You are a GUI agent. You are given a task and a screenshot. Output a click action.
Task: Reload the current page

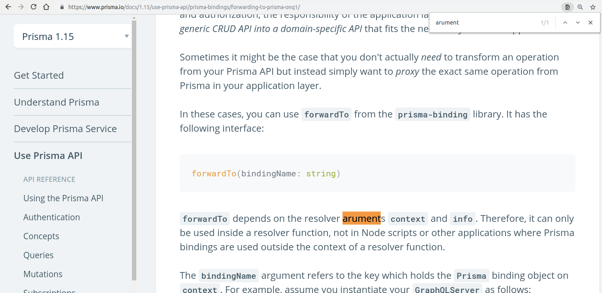click(35, 7)
